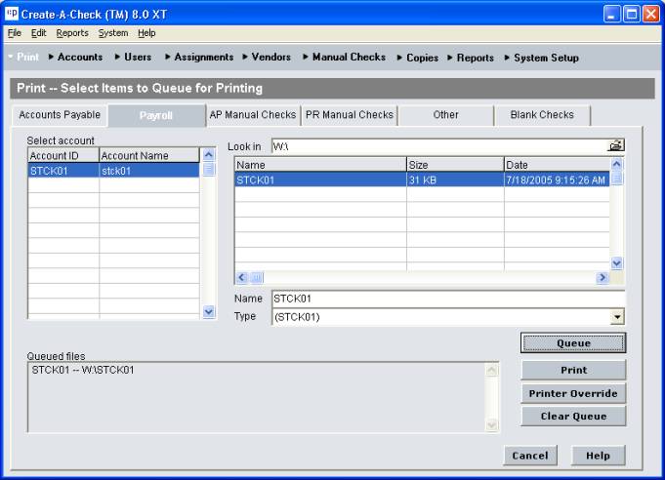The width and height of the screenshot is (665, 480).
Task: Expand the Accounts navigation item
Action: click(x=75, y=57)
